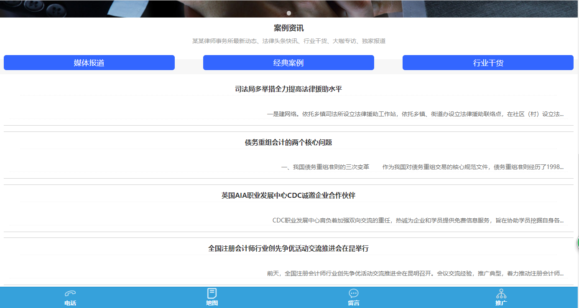This screenshot has width=579, height=308.
Task: Select the 经典案例 tab
Action: [288, 63]
